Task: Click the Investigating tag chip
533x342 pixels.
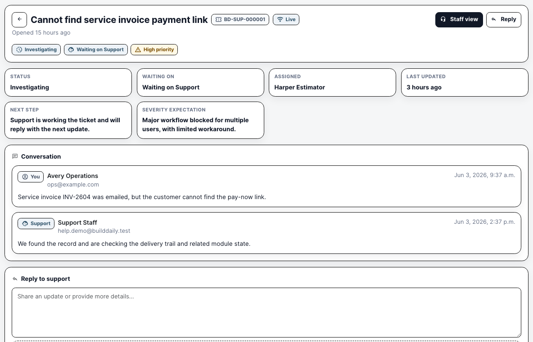Action: (x=36, y=49)
